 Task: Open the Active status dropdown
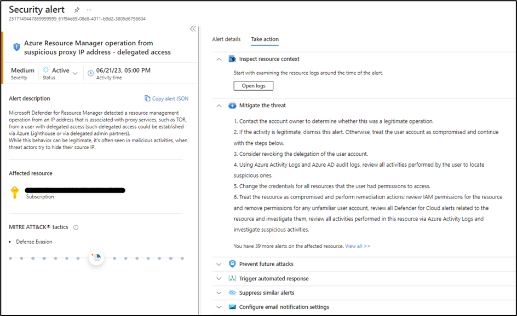point(75,73)
